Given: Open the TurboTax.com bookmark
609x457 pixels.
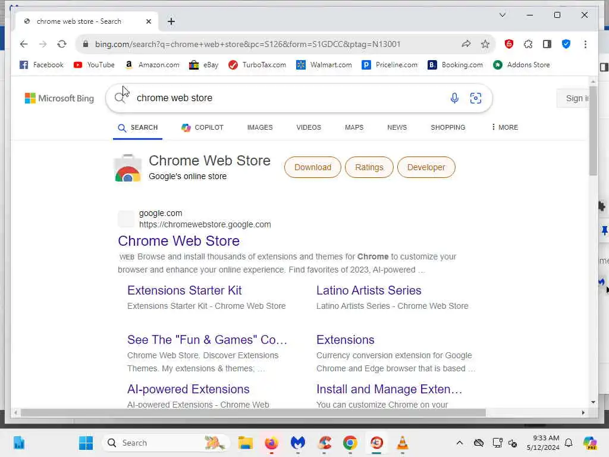Looking at the screenshot, I should [257, 65].
